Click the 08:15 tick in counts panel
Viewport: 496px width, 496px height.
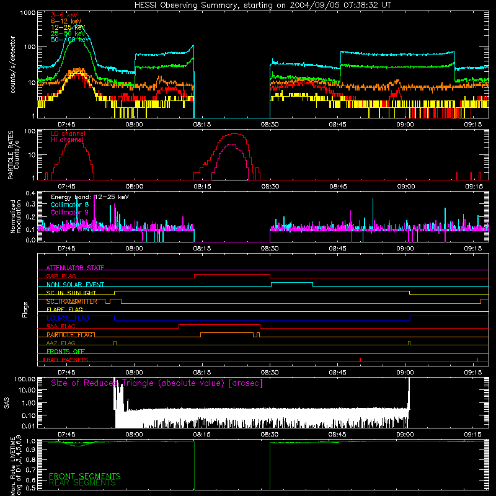[202, 125]
